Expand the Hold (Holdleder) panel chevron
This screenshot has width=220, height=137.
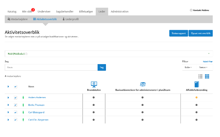[209, 53]
